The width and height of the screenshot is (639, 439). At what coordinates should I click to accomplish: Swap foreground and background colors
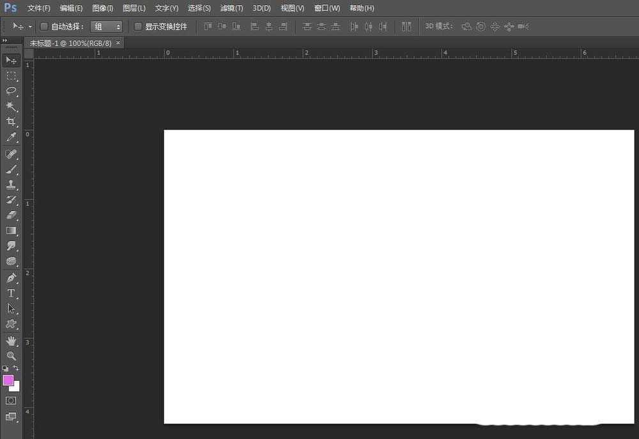click(16, 369)
